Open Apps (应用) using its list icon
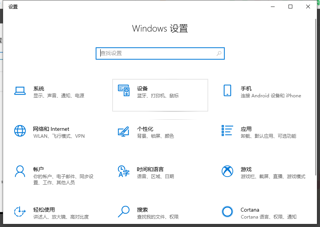The width and height of the screenshot is (320, 227). click(227, 131)
